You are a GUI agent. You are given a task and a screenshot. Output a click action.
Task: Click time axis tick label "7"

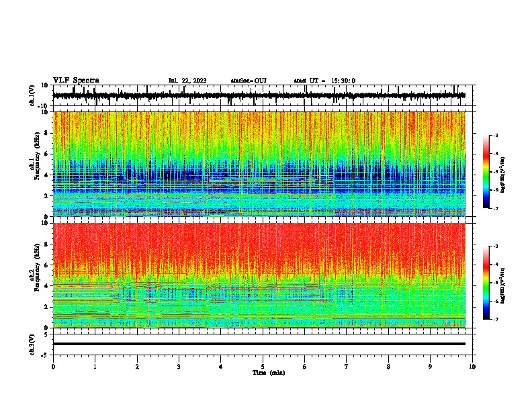pyautogui.click(x=347, y=367)
